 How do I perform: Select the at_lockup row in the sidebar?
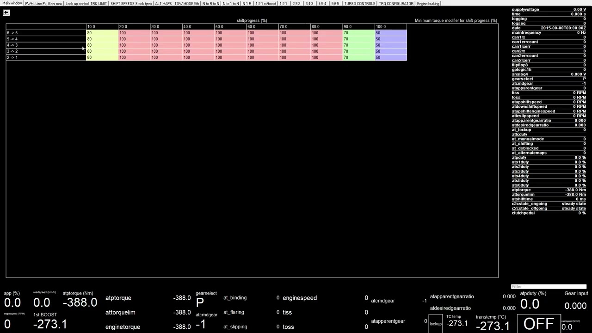pos(549,129)
